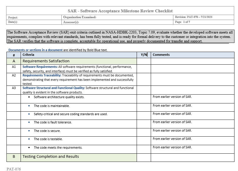Select the Y/N cell for 'code is secure'
The height and width of the screenshot is (171, 238).
point(144,132)
